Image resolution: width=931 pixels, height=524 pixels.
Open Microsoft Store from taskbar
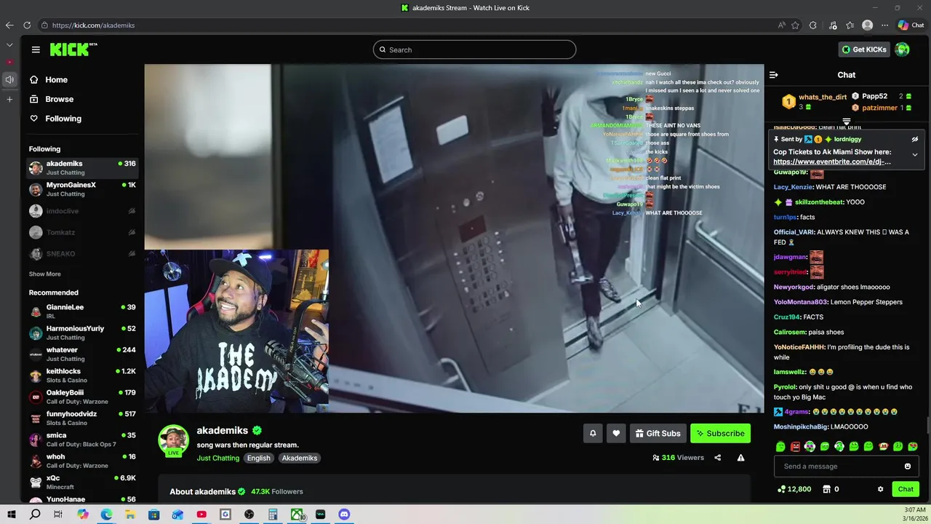(153, 515)
